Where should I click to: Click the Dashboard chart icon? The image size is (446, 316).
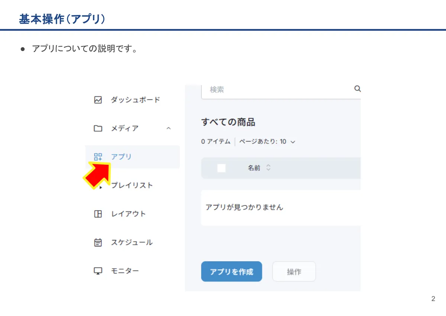coord(98,100)
